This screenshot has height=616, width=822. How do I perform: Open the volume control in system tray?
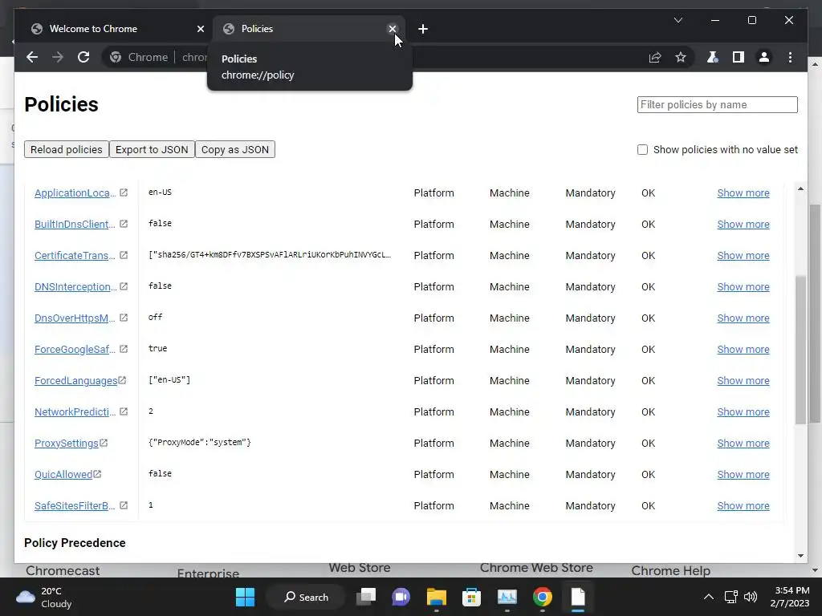pos(751,597)
